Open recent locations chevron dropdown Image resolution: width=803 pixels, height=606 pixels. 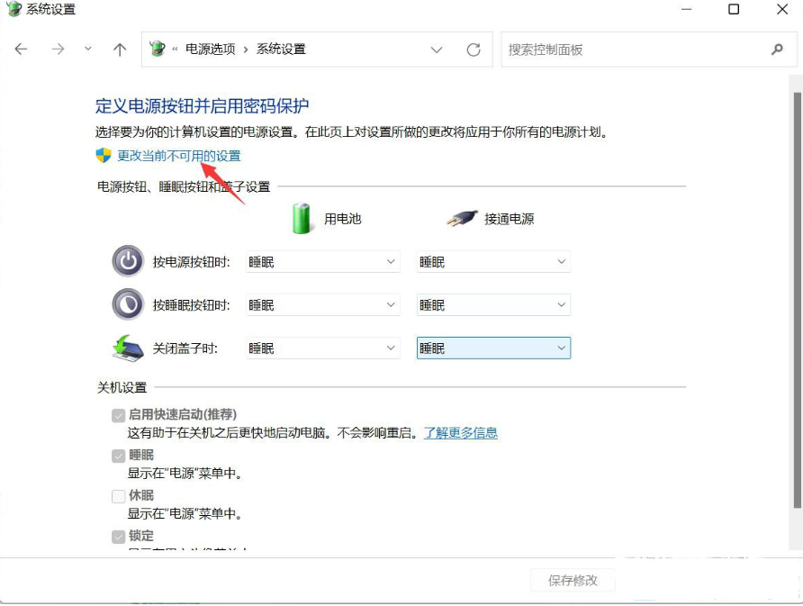point(88,50)
